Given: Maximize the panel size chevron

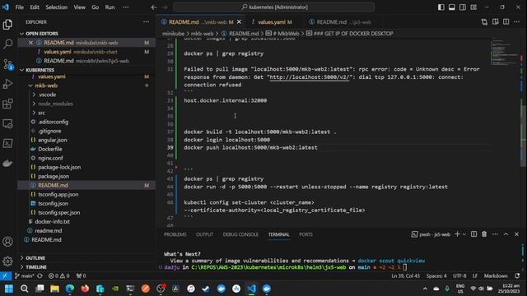Looking at the screenshot, I should [506, 234].
